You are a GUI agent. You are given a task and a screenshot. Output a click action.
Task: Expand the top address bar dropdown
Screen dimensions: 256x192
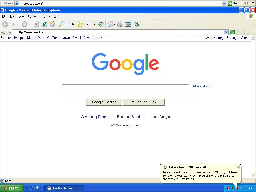(x=224, y=3)
